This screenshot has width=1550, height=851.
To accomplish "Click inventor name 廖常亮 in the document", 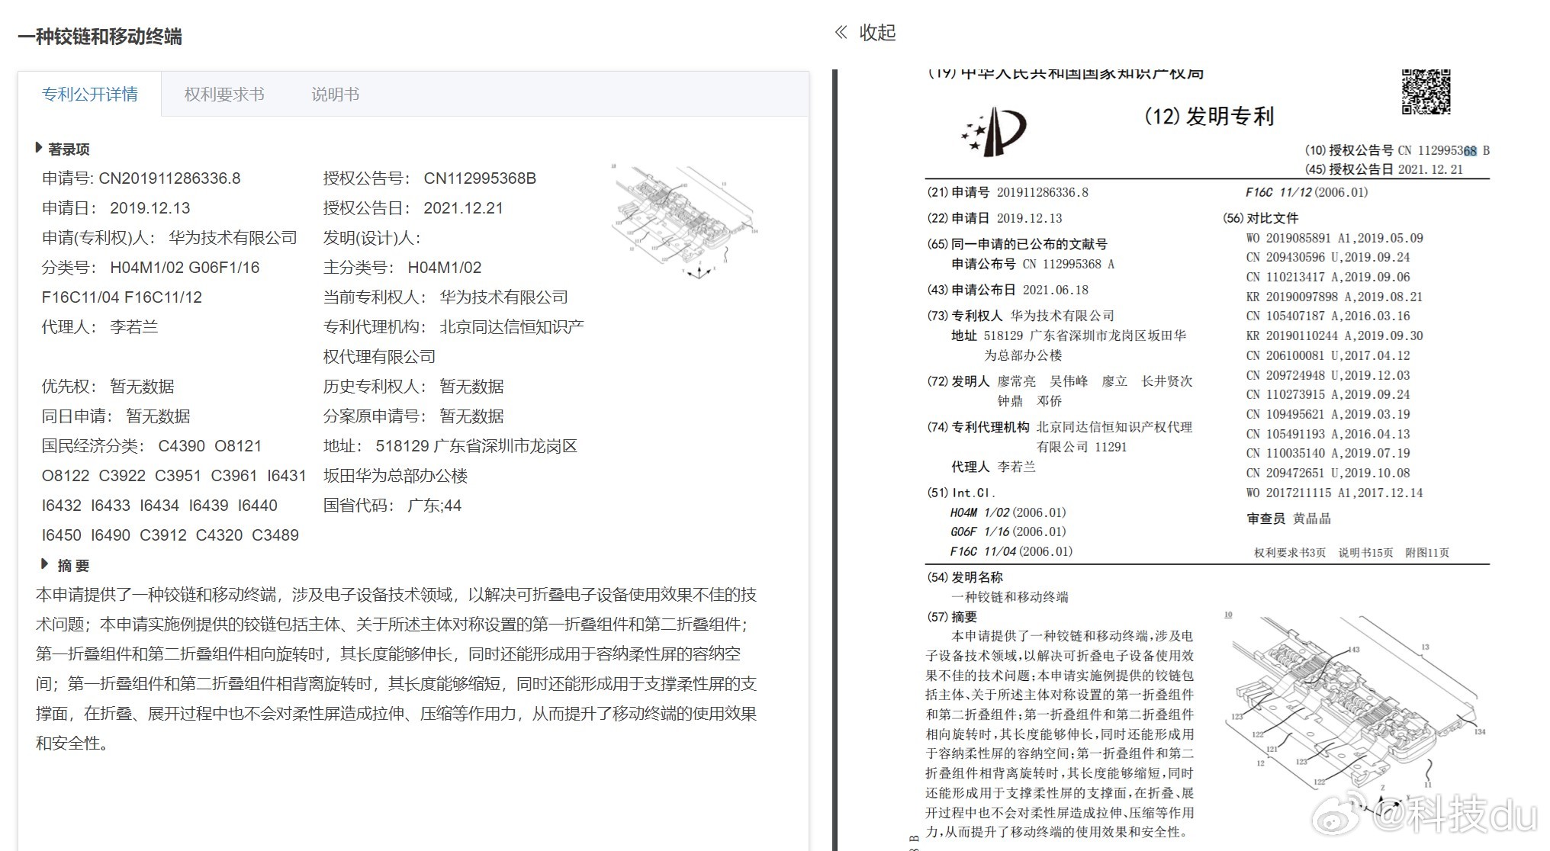I will coord(1017,381).
